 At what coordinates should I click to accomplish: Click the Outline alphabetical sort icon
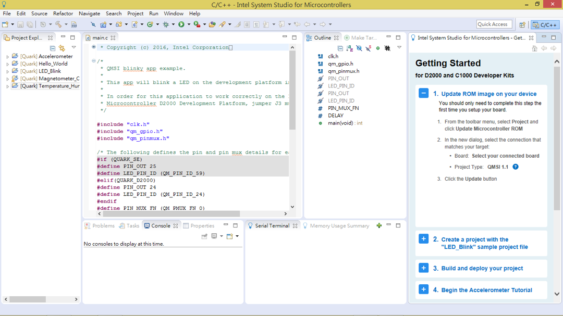[350, 48]
